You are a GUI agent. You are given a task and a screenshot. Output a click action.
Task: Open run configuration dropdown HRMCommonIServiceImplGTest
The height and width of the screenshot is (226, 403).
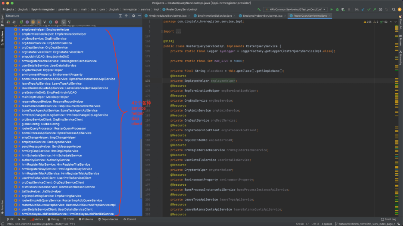click(295, 9)
